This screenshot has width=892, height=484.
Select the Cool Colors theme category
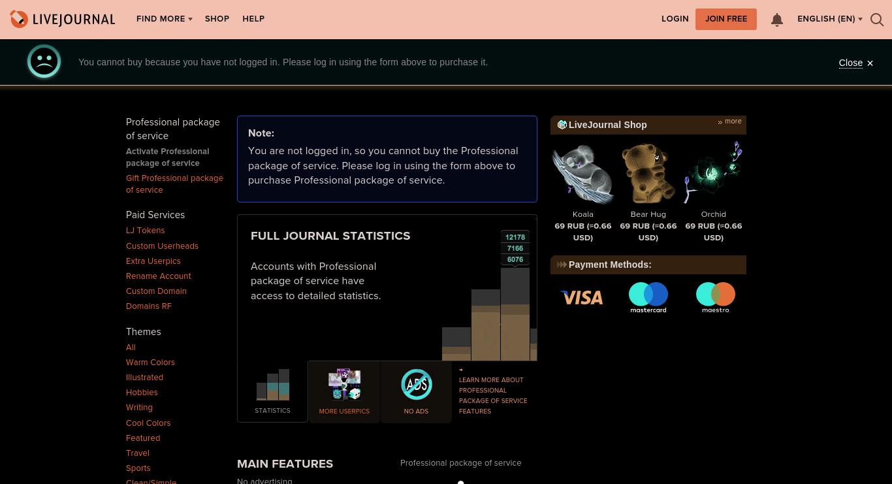(x=148, y=423)
